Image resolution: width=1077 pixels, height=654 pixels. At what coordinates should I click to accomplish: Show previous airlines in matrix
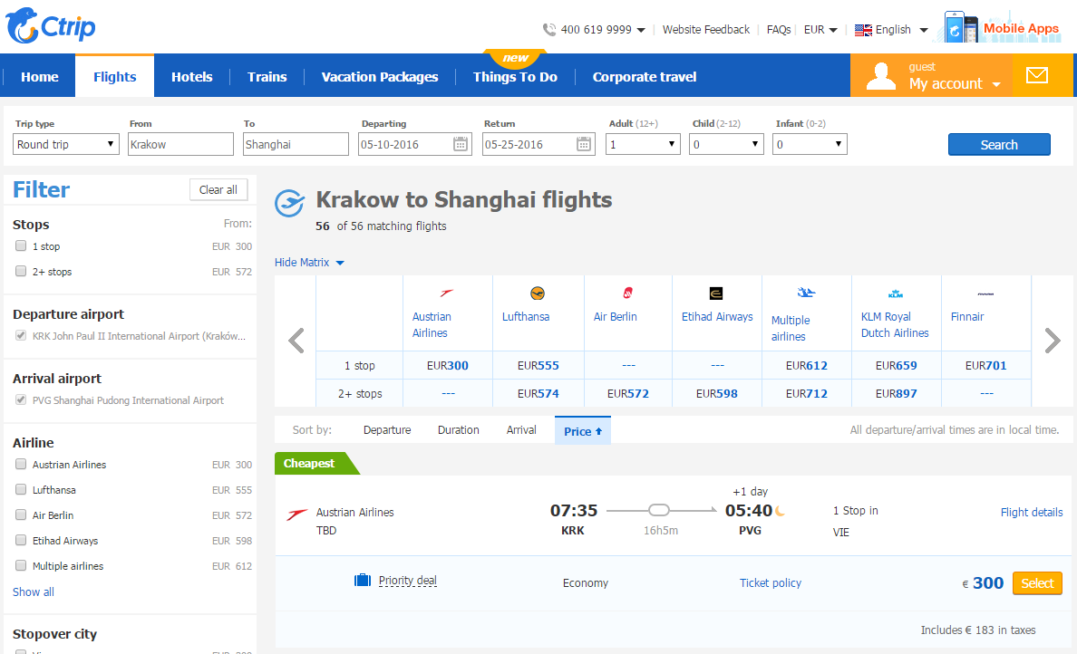pos(296,341)
